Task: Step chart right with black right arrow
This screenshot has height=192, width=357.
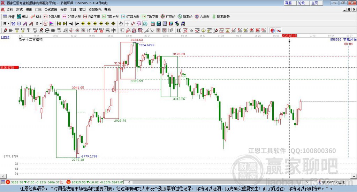Action: (77, 24)
